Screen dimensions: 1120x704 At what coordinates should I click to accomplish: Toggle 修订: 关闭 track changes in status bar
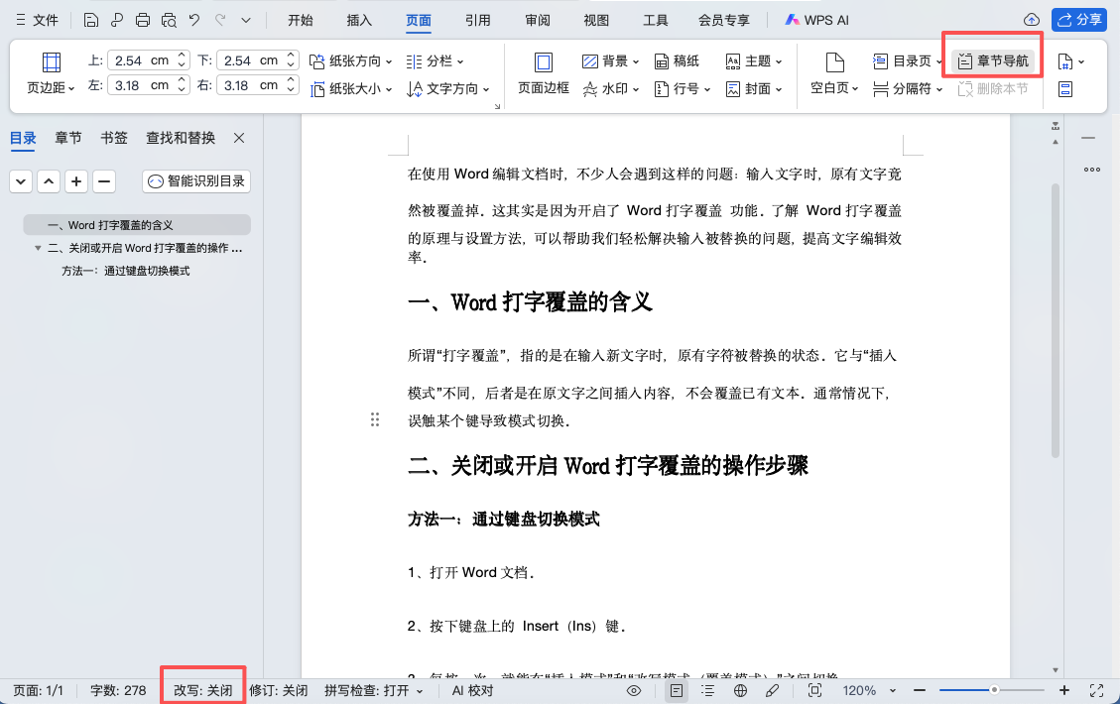(279, 690)
